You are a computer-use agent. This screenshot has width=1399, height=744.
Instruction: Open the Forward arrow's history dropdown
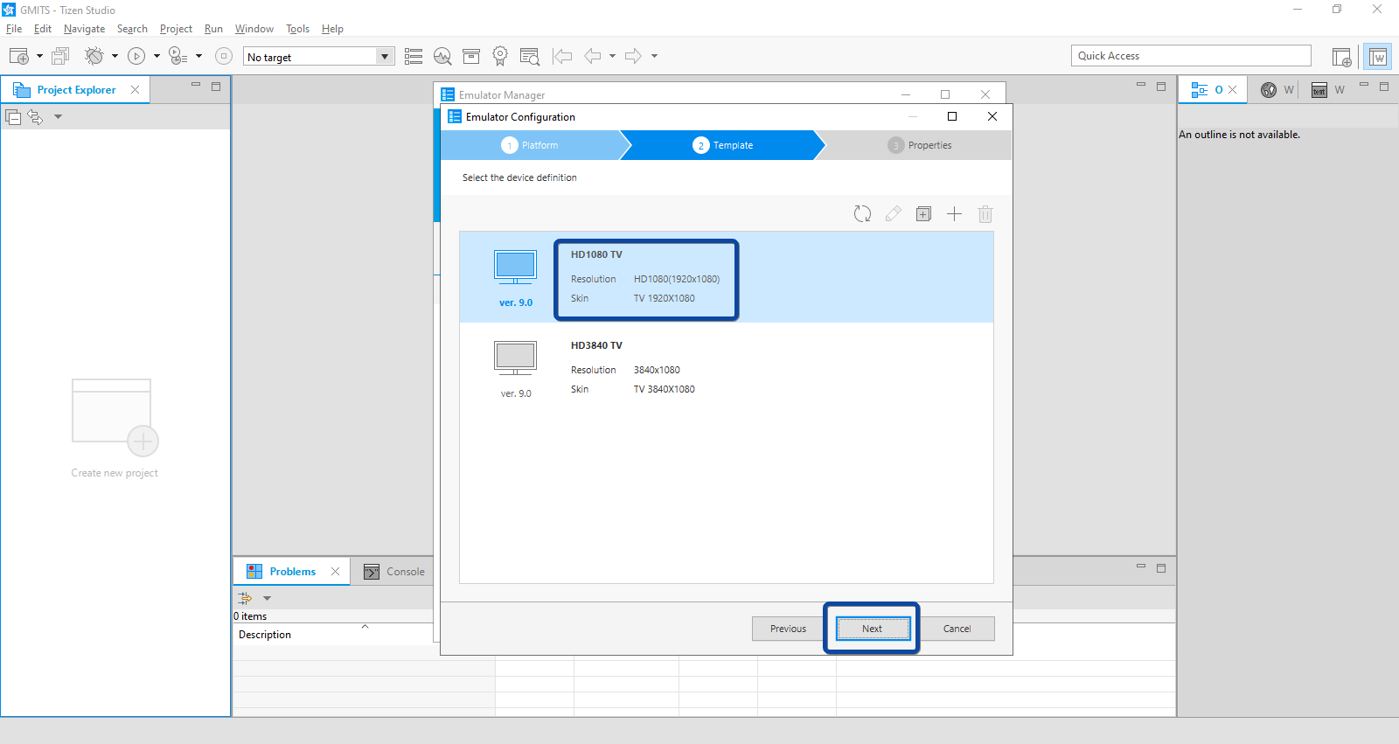654,56
